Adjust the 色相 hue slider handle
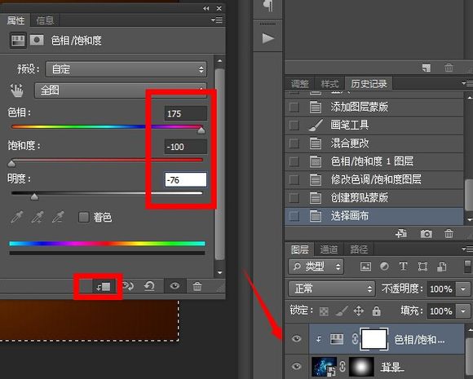473x379 pixels. 201,130
